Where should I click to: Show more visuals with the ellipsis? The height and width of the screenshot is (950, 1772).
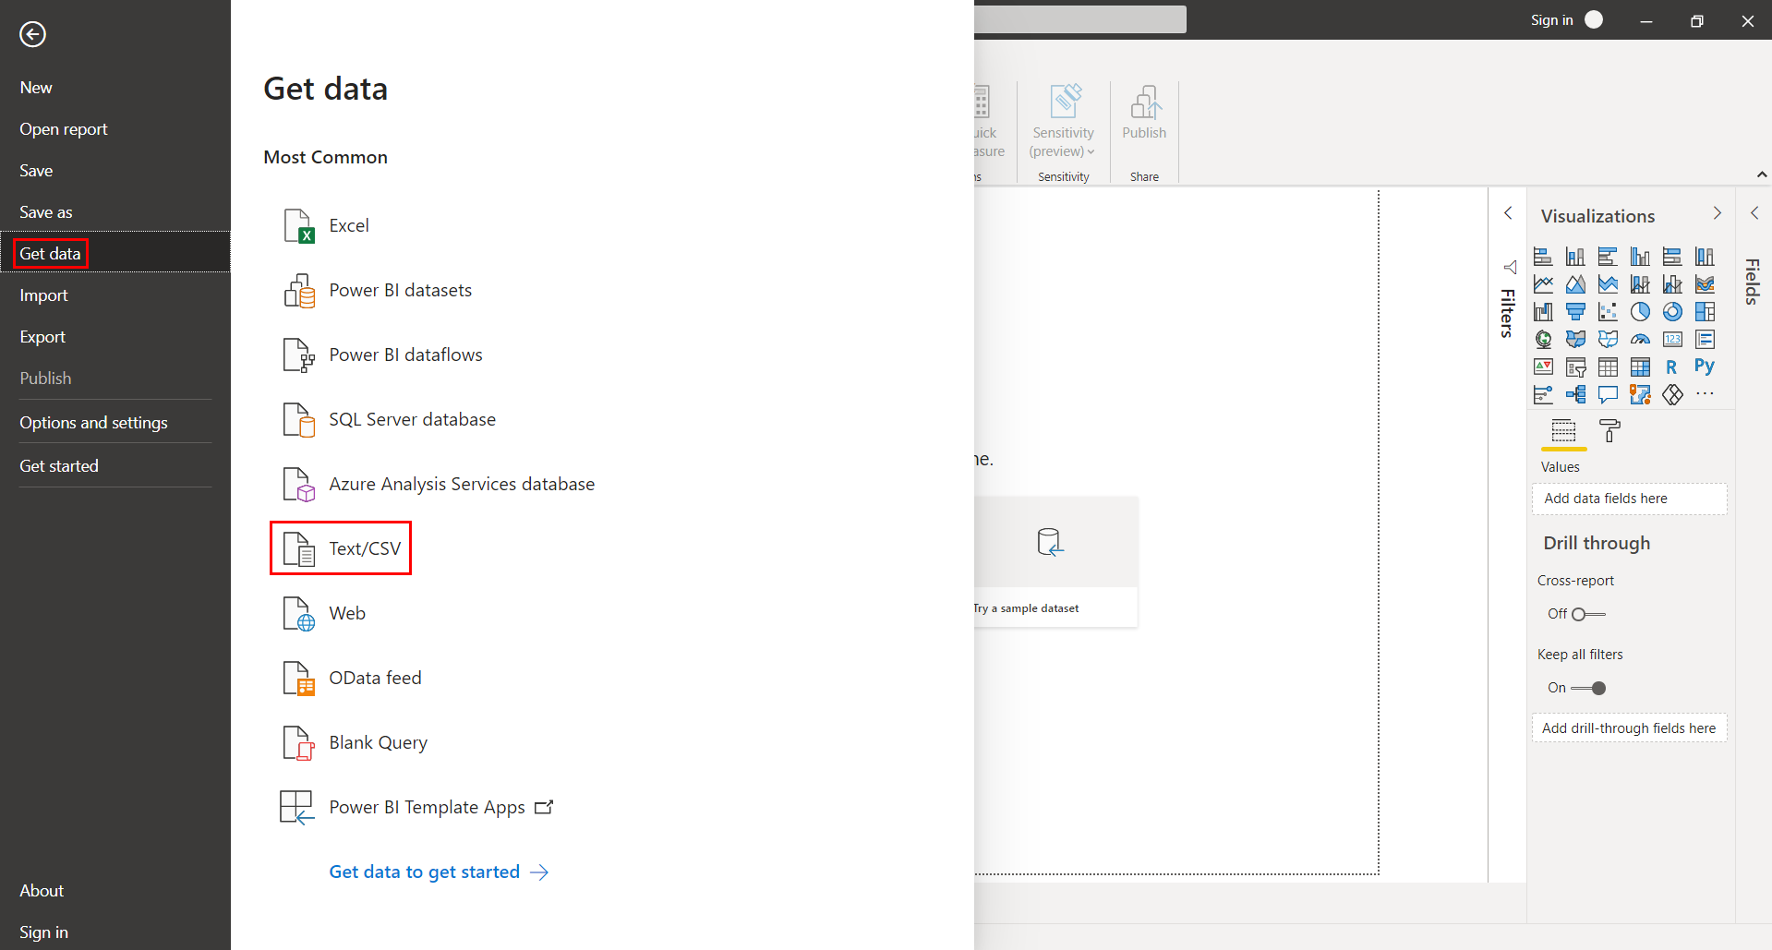click(1705, 394)
